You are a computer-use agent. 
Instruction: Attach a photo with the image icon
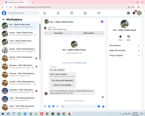pyautogui.click(x=49, y=106)
